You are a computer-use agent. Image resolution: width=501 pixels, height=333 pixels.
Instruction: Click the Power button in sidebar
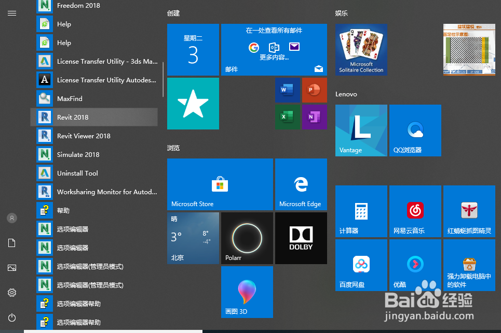12,317
